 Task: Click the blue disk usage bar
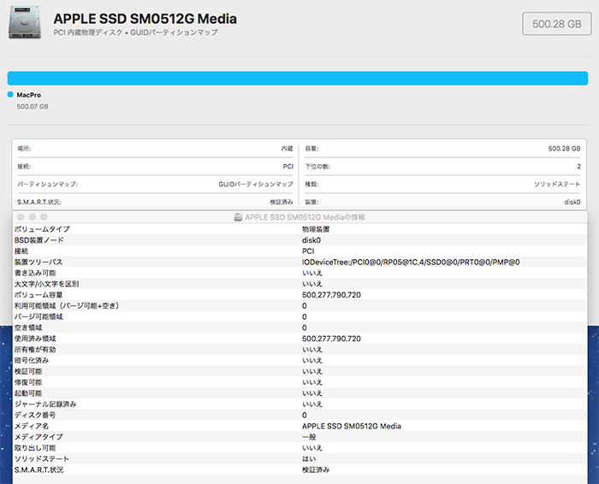298,79
